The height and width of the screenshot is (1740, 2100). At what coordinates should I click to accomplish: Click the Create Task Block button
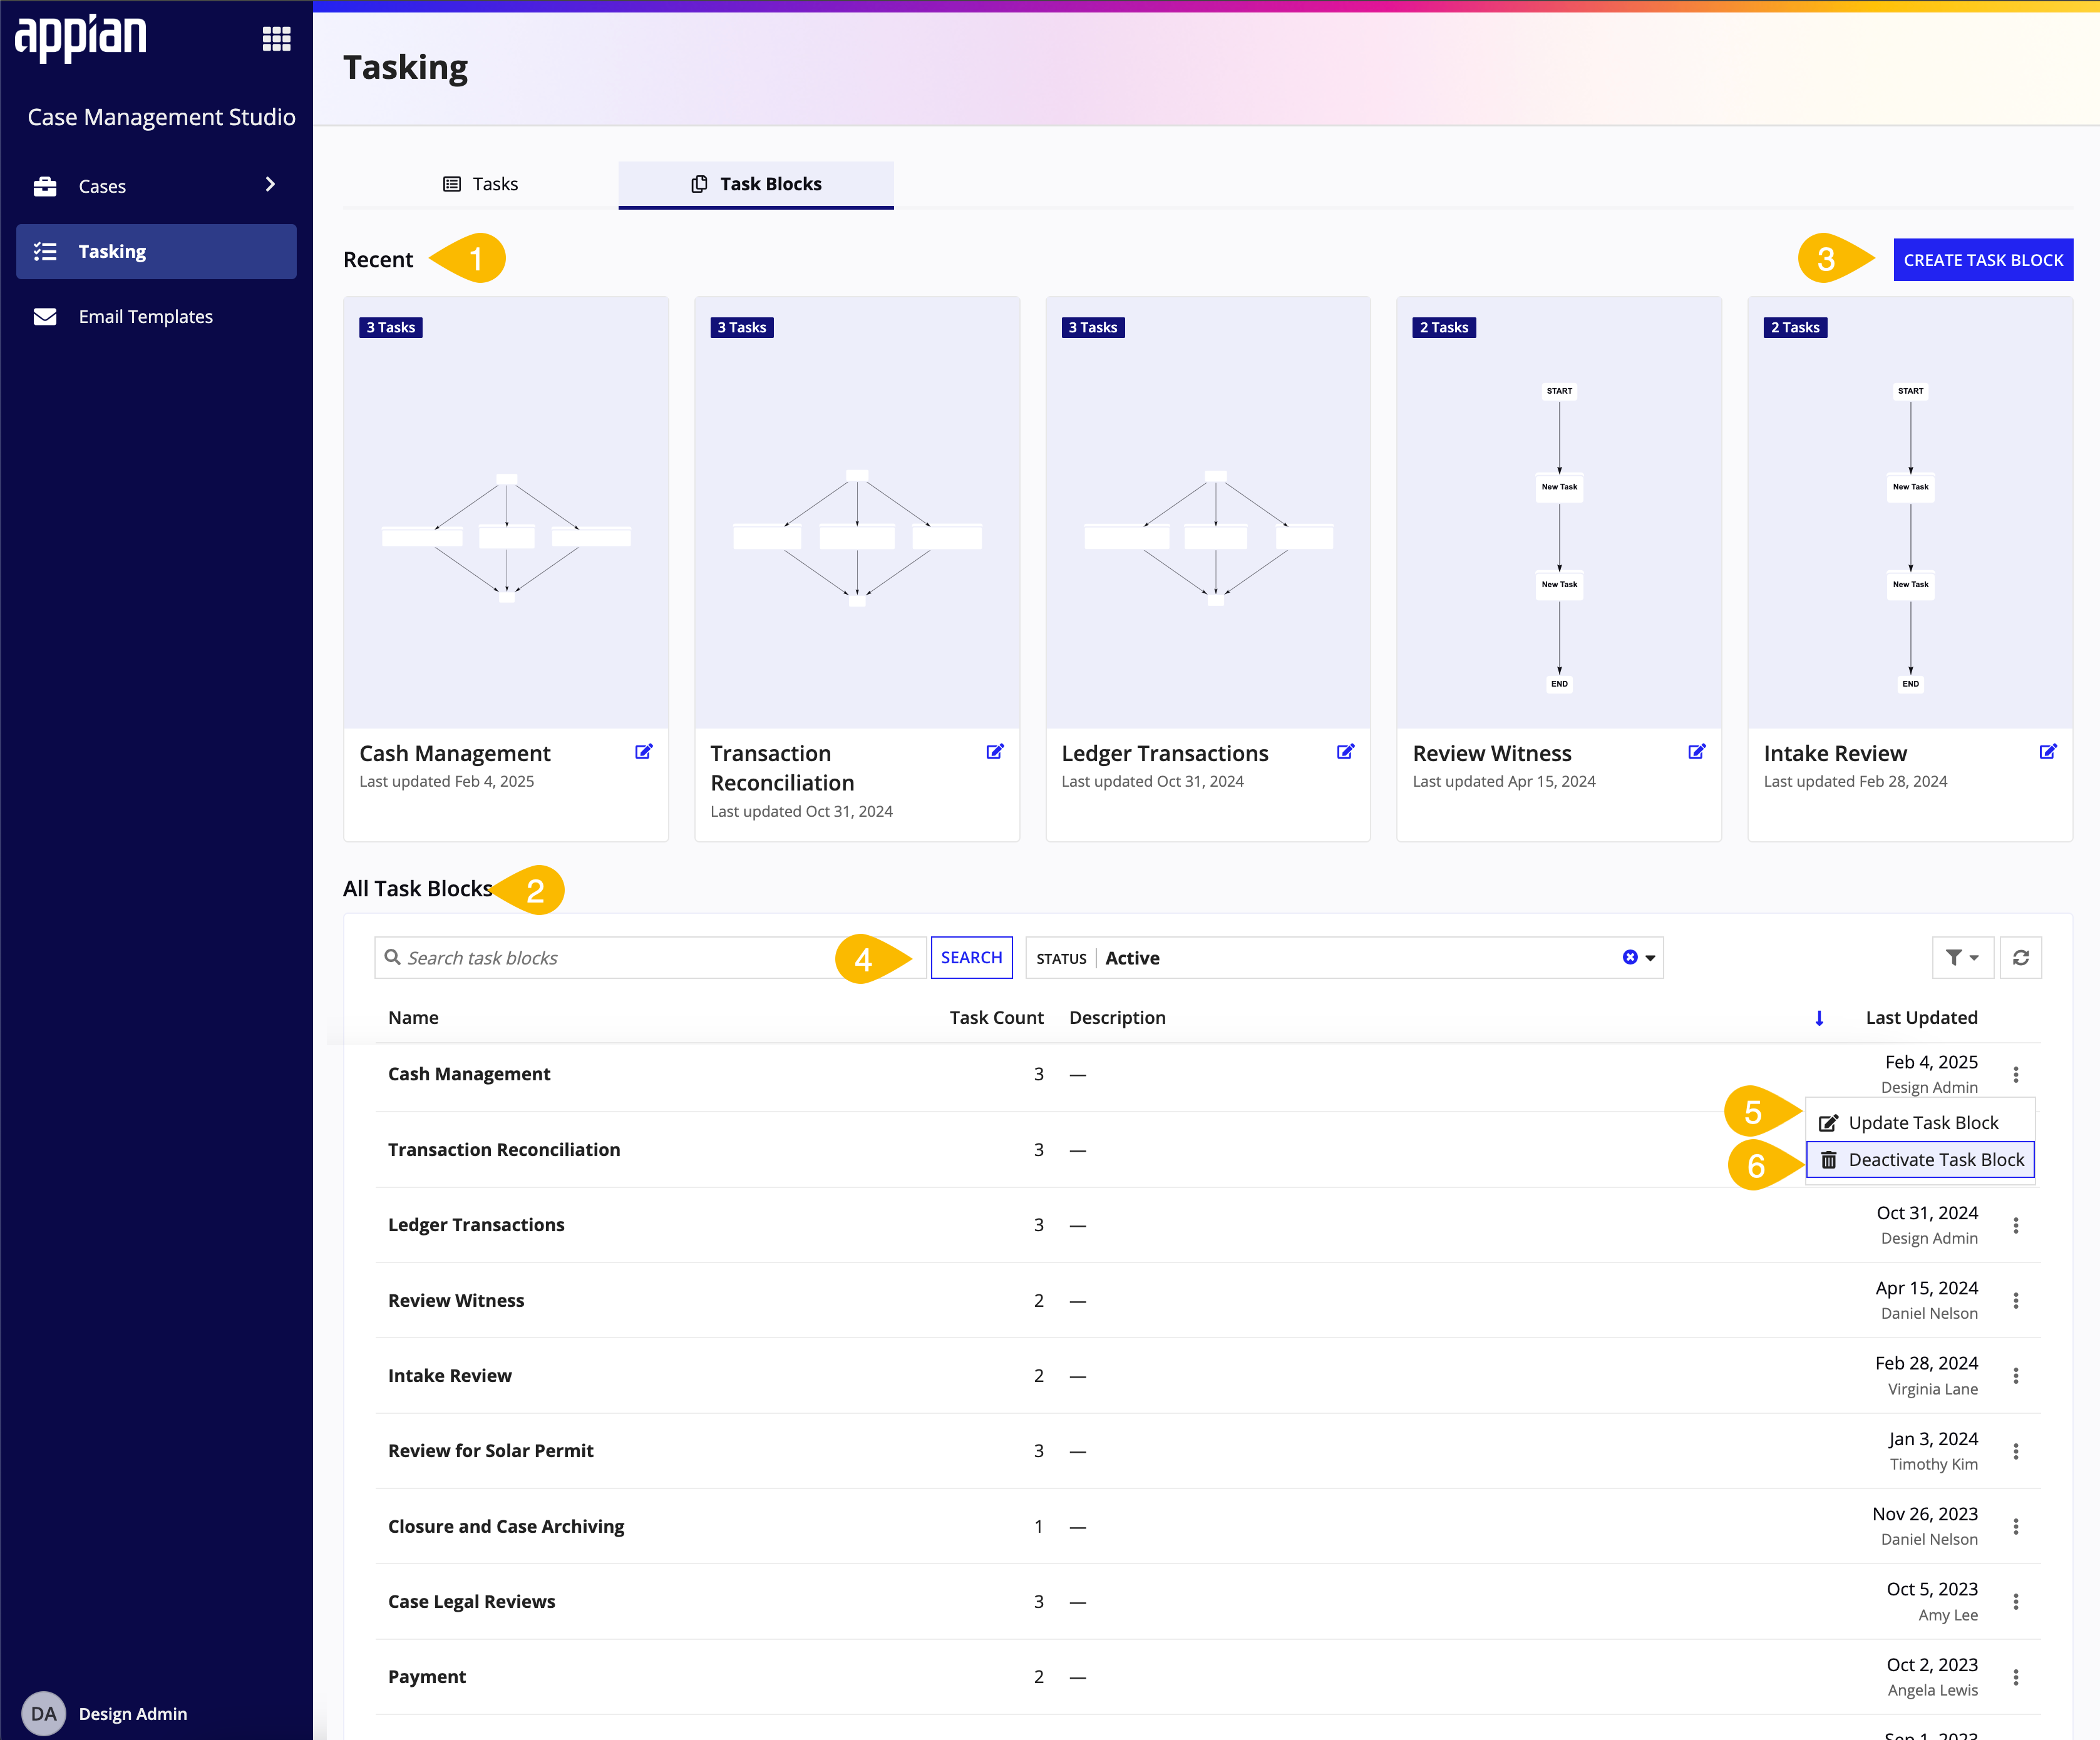tap(1983, 260)
